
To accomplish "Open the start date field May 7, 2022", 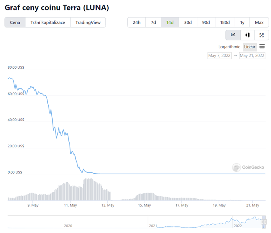I will point(220,55).
